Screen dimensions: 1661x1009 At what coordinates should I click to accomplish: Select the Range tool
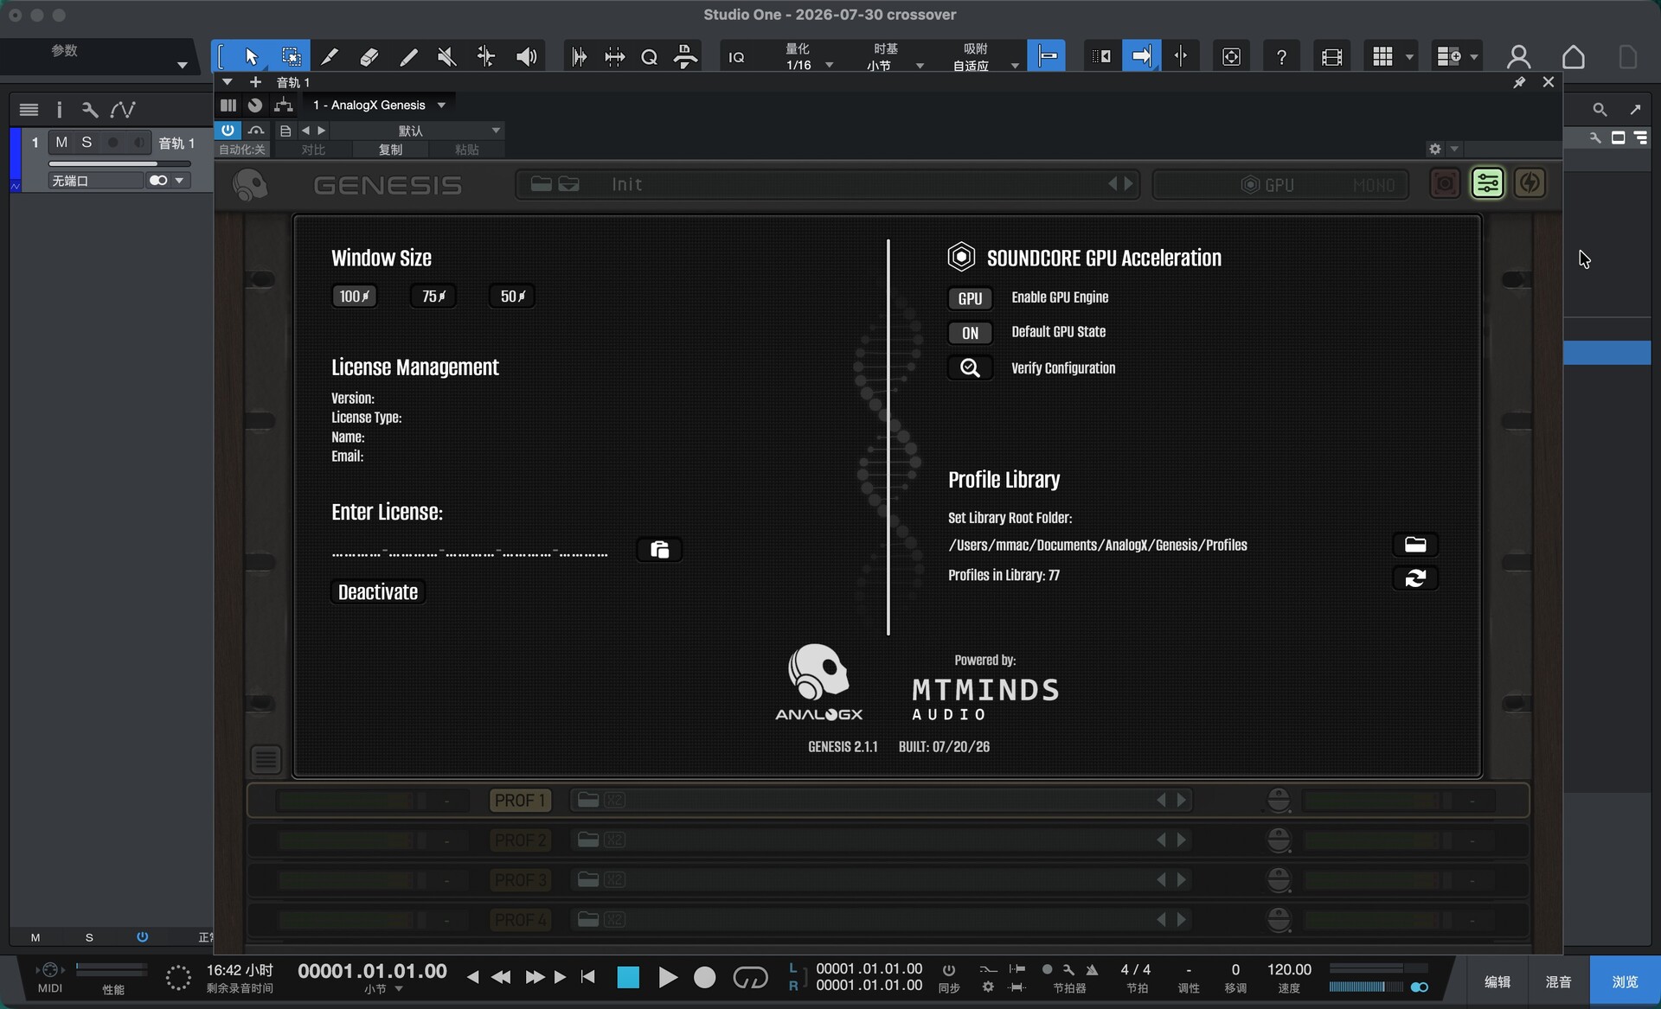click(292, 57)
